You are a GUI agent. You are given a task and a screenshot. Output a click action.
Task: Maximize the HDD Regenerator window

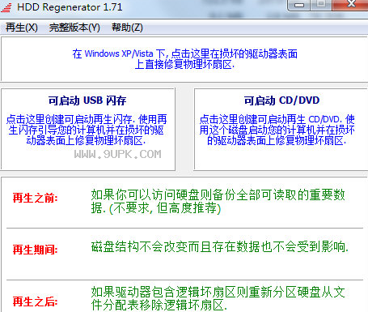(321, 5)
